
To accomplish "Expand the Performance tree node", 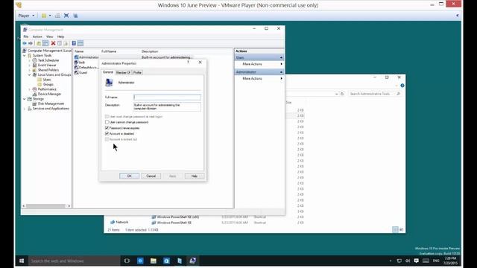I will point(30,89).
